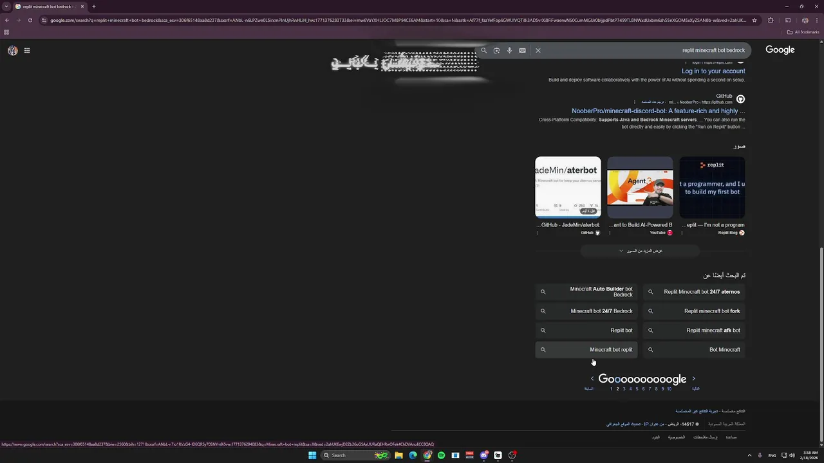Open Google Lens image search icon

coord(496,50)
